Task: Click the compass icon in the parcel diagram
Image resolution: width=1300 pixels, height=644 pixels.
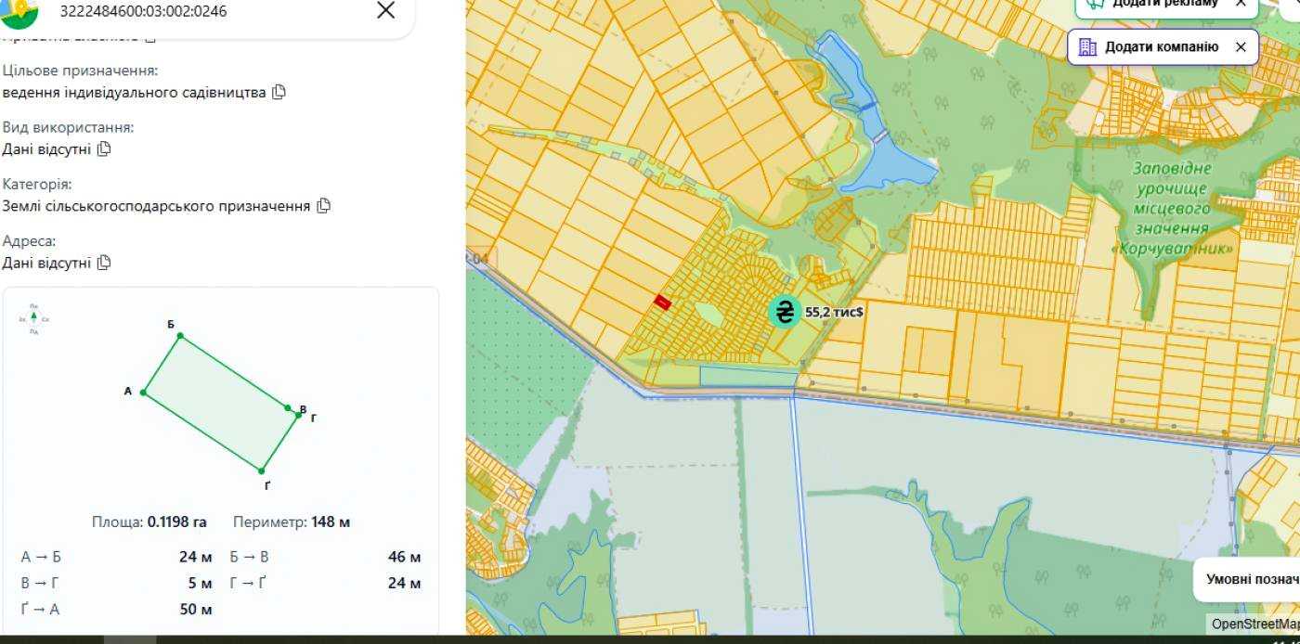Action: click(33, 318)
